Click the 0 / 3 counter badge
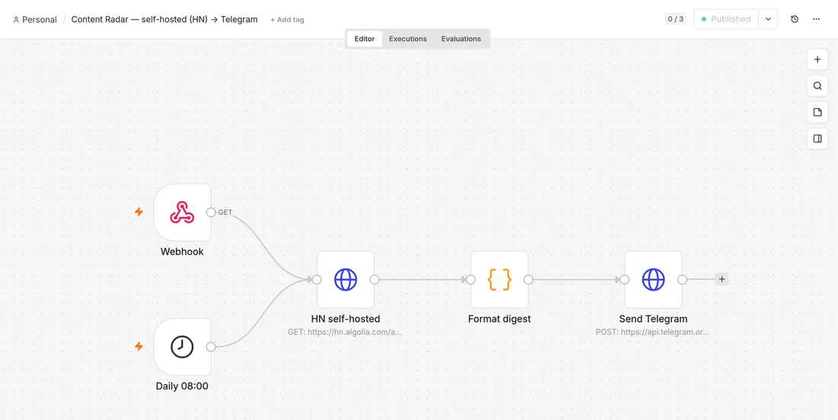The image size is (838, 420). [675, 19]
